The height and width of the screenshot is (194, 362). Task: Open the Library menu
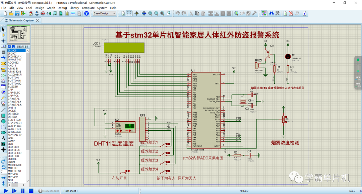[x=74, y=8]
